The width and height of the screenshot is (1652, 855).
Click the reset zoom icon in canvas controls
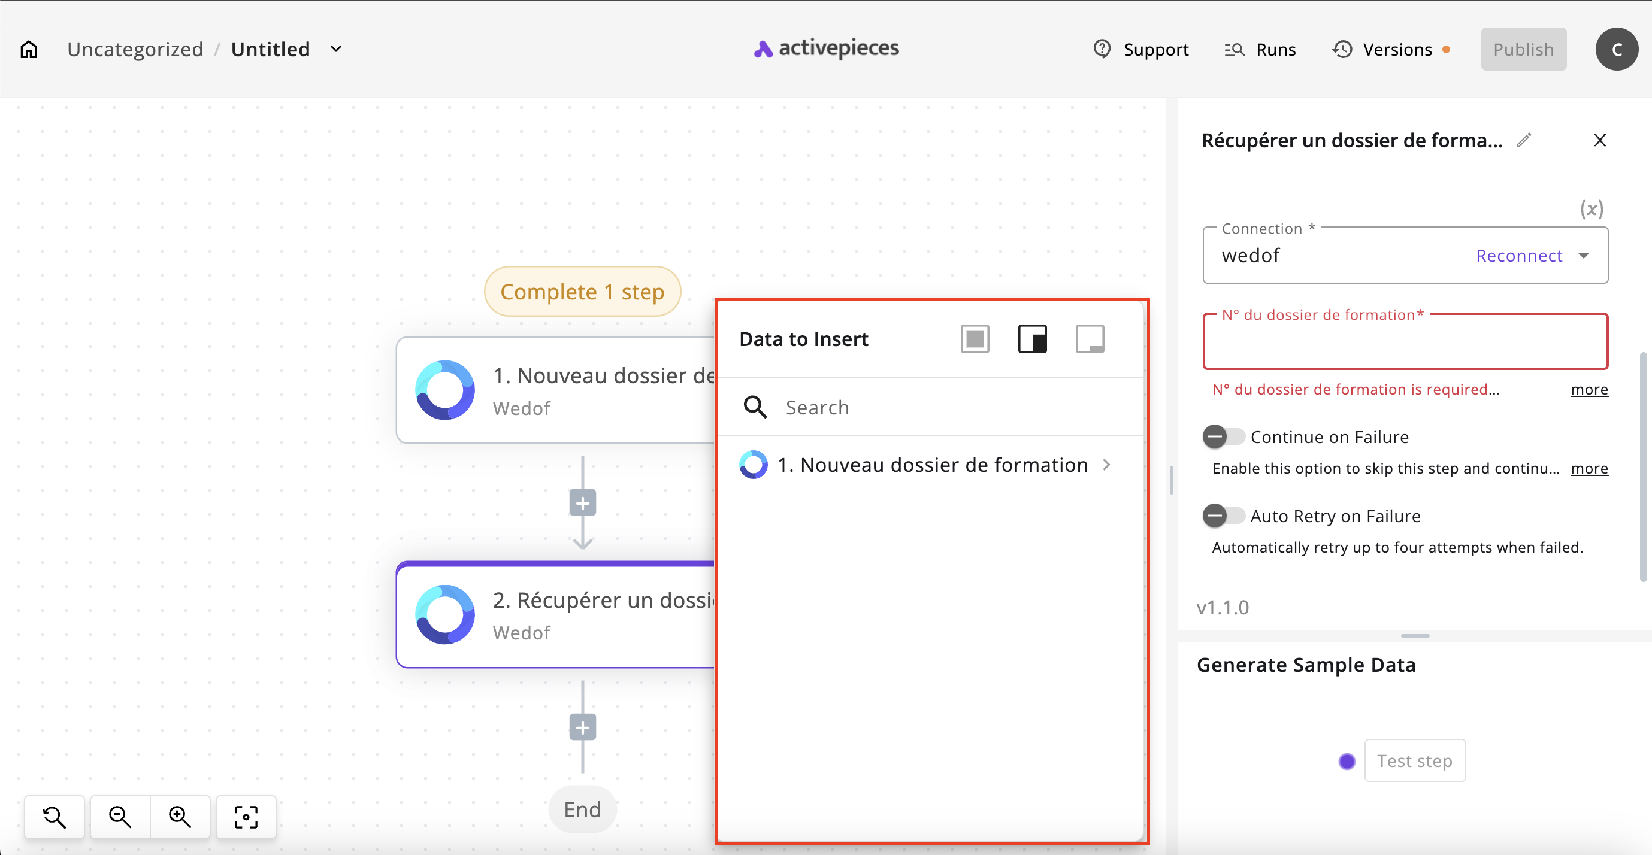click(x=55, y=817)
